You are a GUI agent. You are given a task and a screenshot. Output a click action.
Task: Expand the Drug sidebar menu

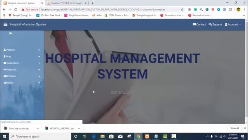22,56
